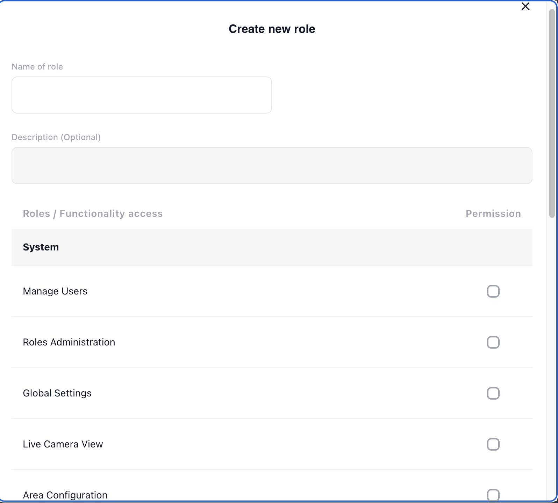Click the Create new role title
The width and height of the screenshot is (558, 503).
pos(272,29)
